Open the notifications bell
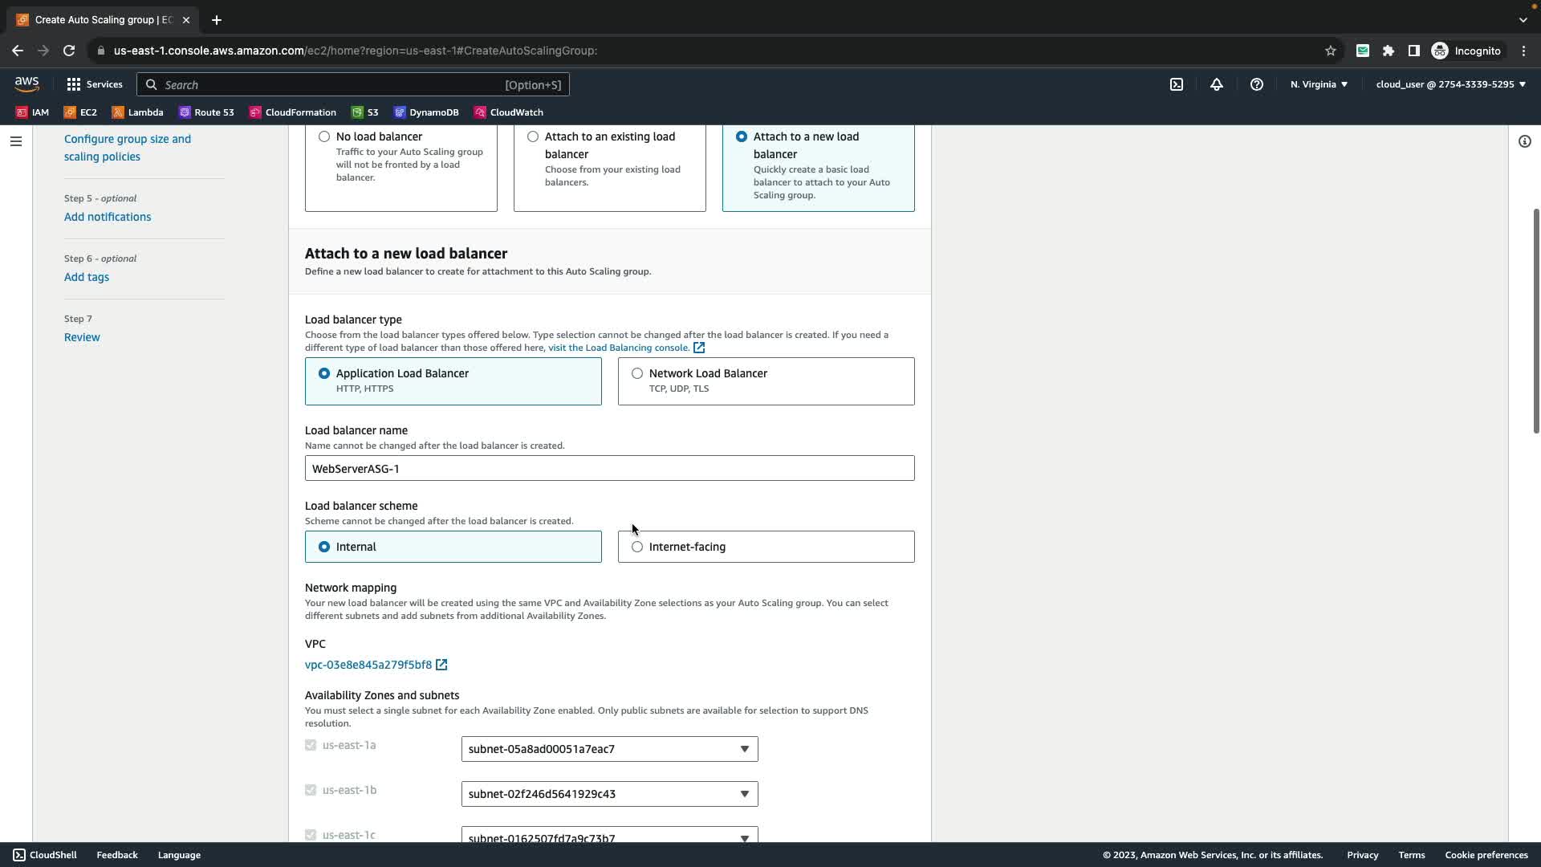 (1217, 84)
